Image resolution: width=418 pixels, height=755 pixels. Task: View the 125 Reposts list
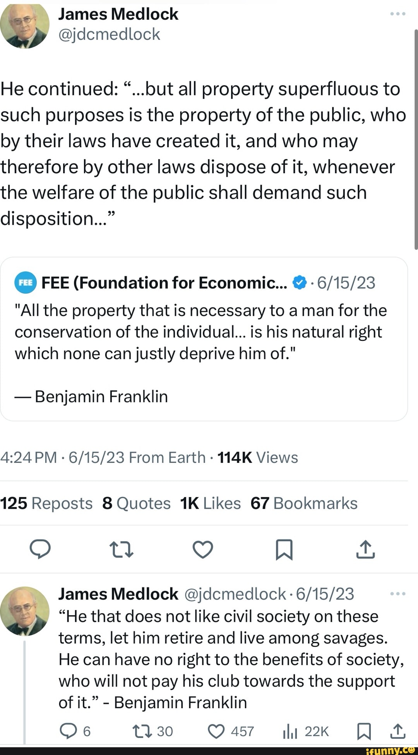coord(46,503)
